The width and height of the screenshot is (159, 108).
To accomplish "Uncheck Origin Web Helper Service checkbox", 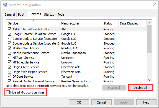I will click(9, 72).
